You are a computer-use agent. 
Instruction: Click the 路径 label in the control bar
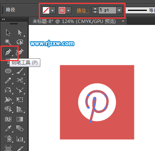[x=10, y=10]
